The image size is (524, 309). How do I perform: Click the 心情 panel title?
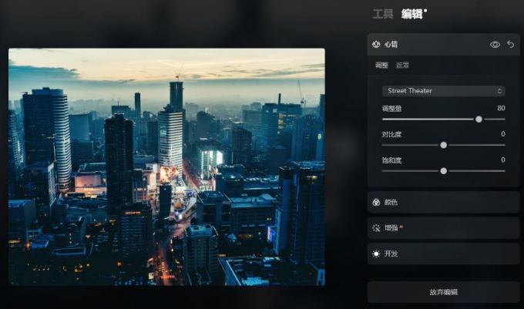coord(391,45)
